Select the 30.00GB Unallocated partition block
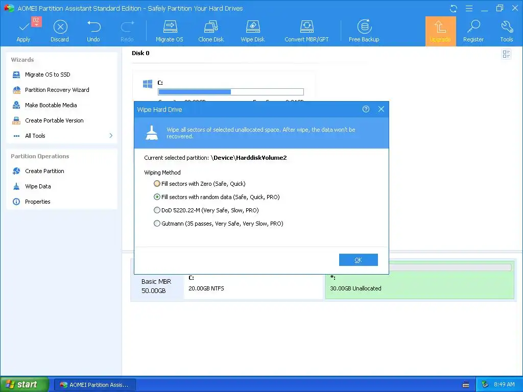The height and width of the screenshot is (392, 523). (x=420, y=279)
